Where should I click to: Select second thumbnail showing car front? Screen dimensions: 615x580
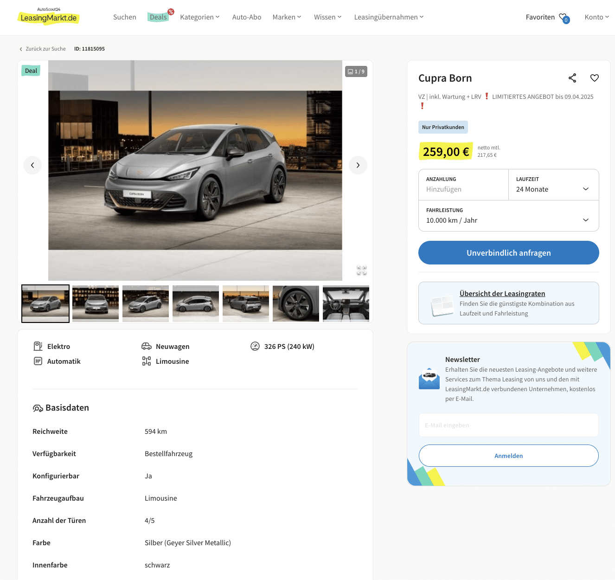(x=96, y=303)
